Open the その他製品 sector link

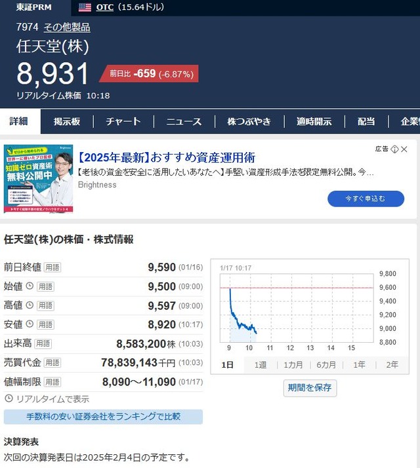click(67, 27)
